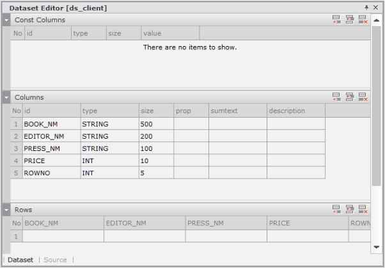Click empty BOOK_NM cell in Rows grid
This screenshot has width=385, height=268.
point(63,236)
